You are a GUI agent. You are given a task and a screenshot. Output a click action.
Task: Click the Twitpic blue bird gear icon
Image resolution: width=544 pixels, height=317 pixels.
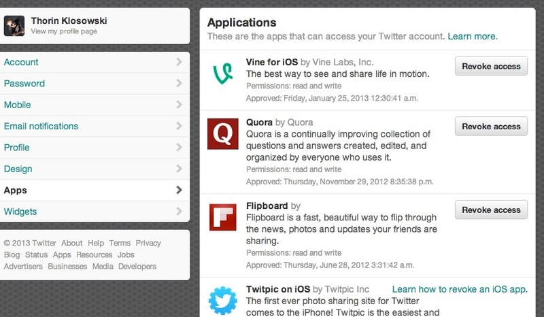[x=223, y=301]
